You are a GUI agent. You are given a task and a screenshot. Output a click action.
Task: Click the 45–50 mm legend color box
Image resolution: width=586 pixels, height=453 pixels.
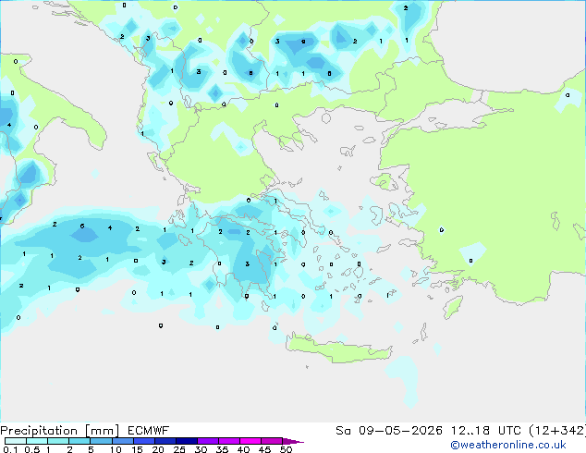click(x=272, y=441)
